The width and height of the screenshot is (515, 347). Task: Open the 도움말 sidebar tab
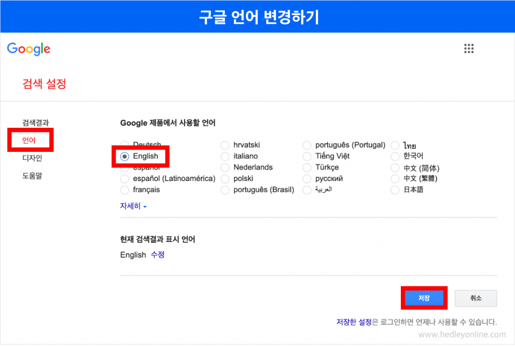(32, 176)
